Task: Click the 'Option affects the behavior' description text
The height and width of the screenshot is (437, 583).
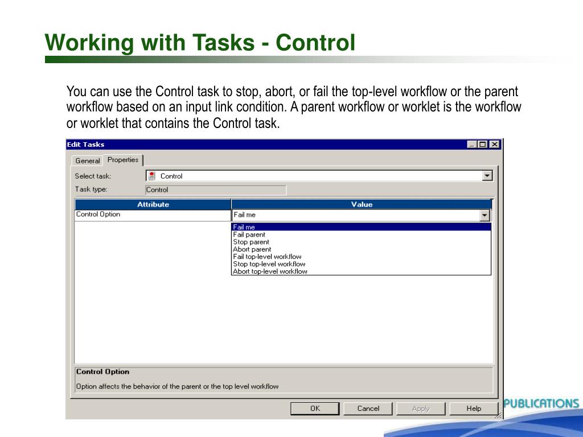Action: pos(178,386)
